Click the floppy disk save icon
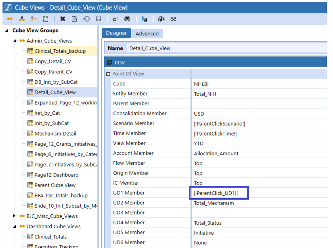The height and width of the screenshot is (248, 333). coord(98,19)
